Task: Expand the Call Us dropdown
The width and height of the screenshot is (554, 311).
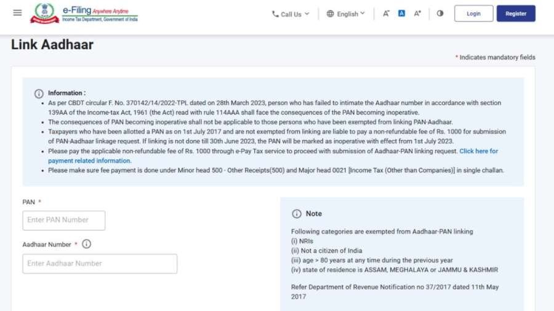Action: coord(291,14)
